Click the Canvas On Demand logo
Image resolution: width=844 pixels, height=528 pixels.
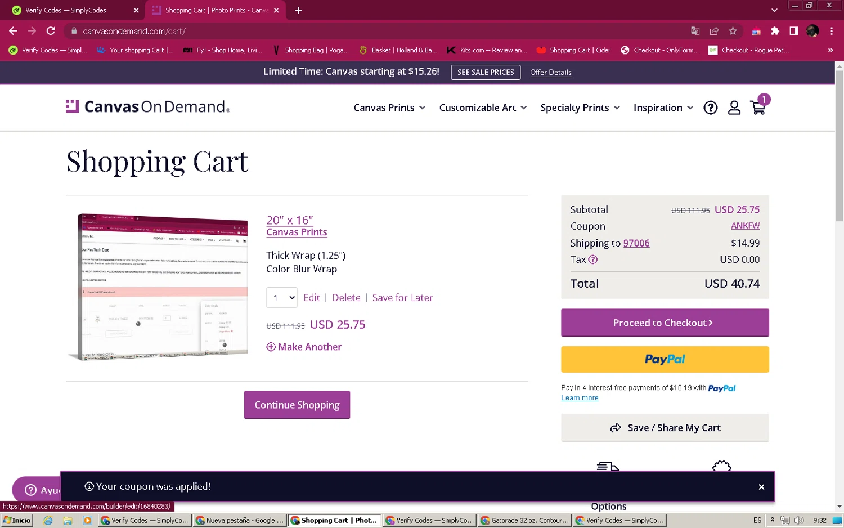coord(147,106)
